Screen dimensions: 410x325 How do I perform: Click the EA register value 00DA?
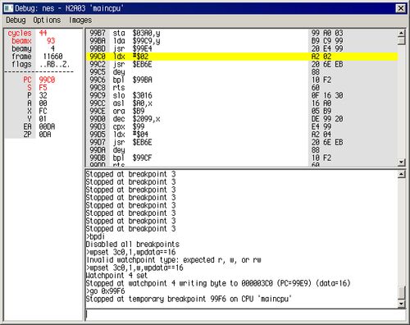point(47,126)
